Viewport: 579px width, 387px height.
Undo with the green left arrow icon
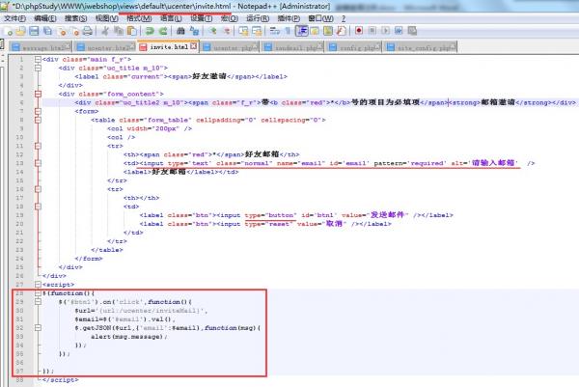[150, 31]
